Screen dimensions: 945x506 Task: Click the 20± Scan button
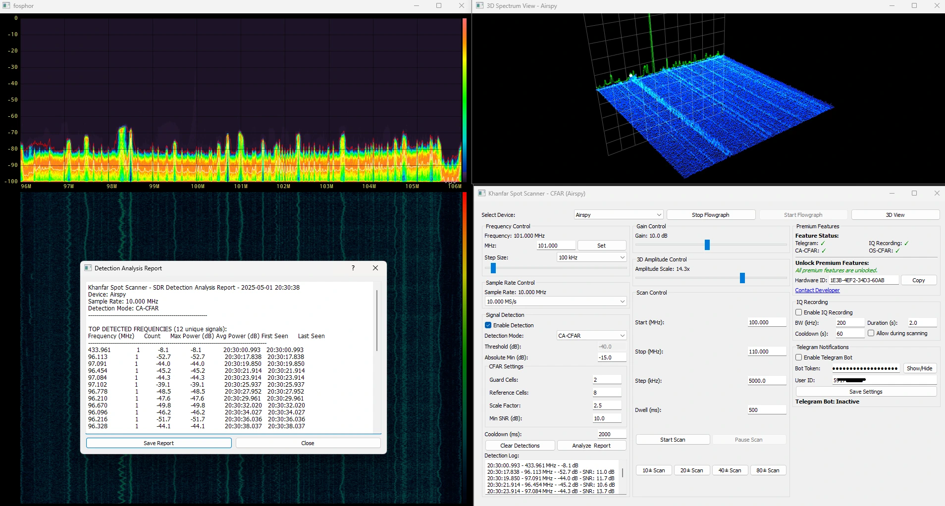pos(691,470)
